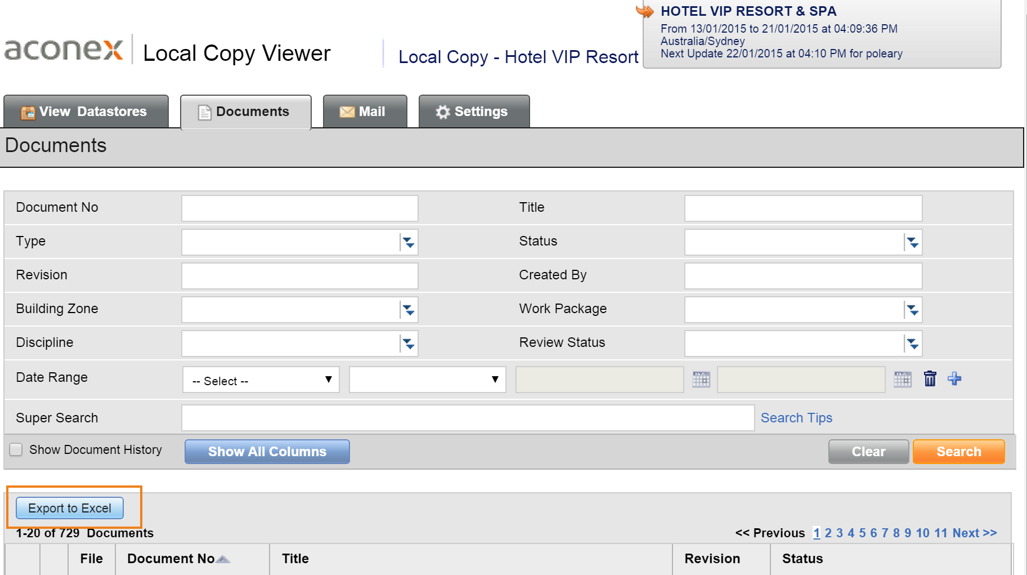Go to the Settings tab
The height and width of the screenshot is (575, 1027).
coord(474,112)
